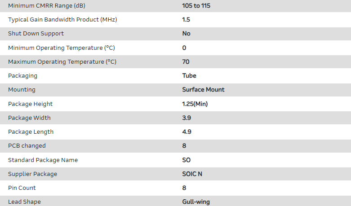Click the Gull-wing lead shape value

[196, 202]
